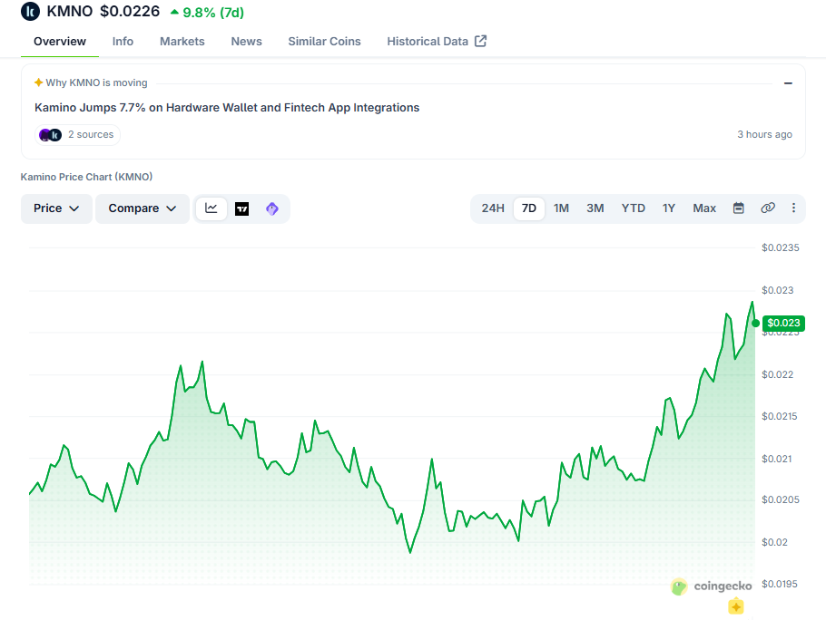826x620 pixels.
Task: Click the KMNO coin logo icon
Action: (x=30, y=11)
